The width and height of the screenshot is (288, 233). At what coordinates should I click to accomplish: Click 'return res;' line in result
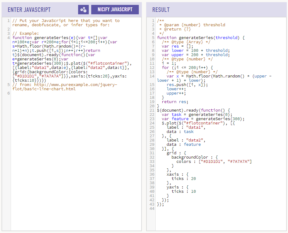[x=175, y=102]
